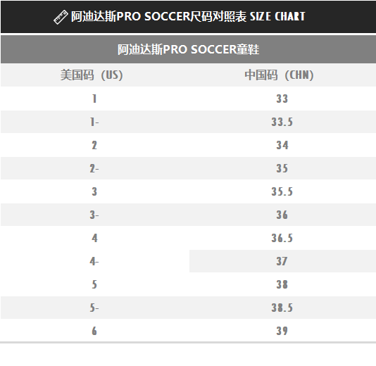Viewport: 376px width, 366px height.
Task: Click the CHN size 39 cell
Action: tap(282, 331)
